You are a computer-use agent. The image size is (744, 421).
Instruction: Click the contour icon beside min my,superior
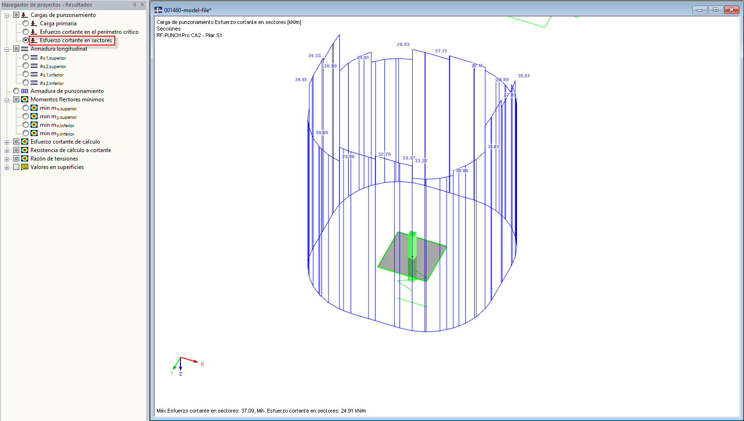point(34,116)
